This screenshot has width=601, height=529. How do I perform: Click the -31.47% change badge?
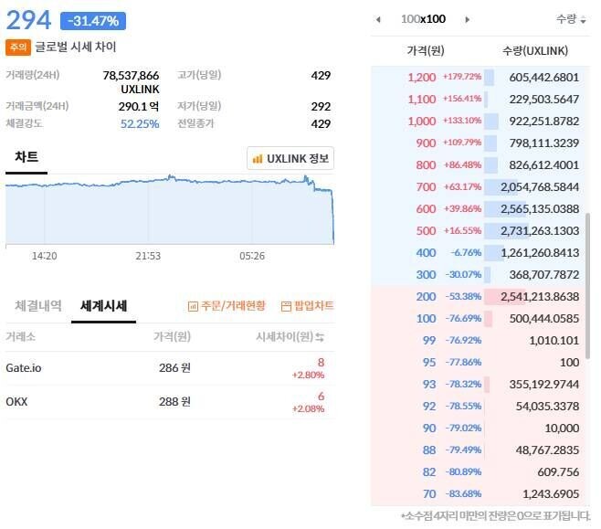point(93,20)
